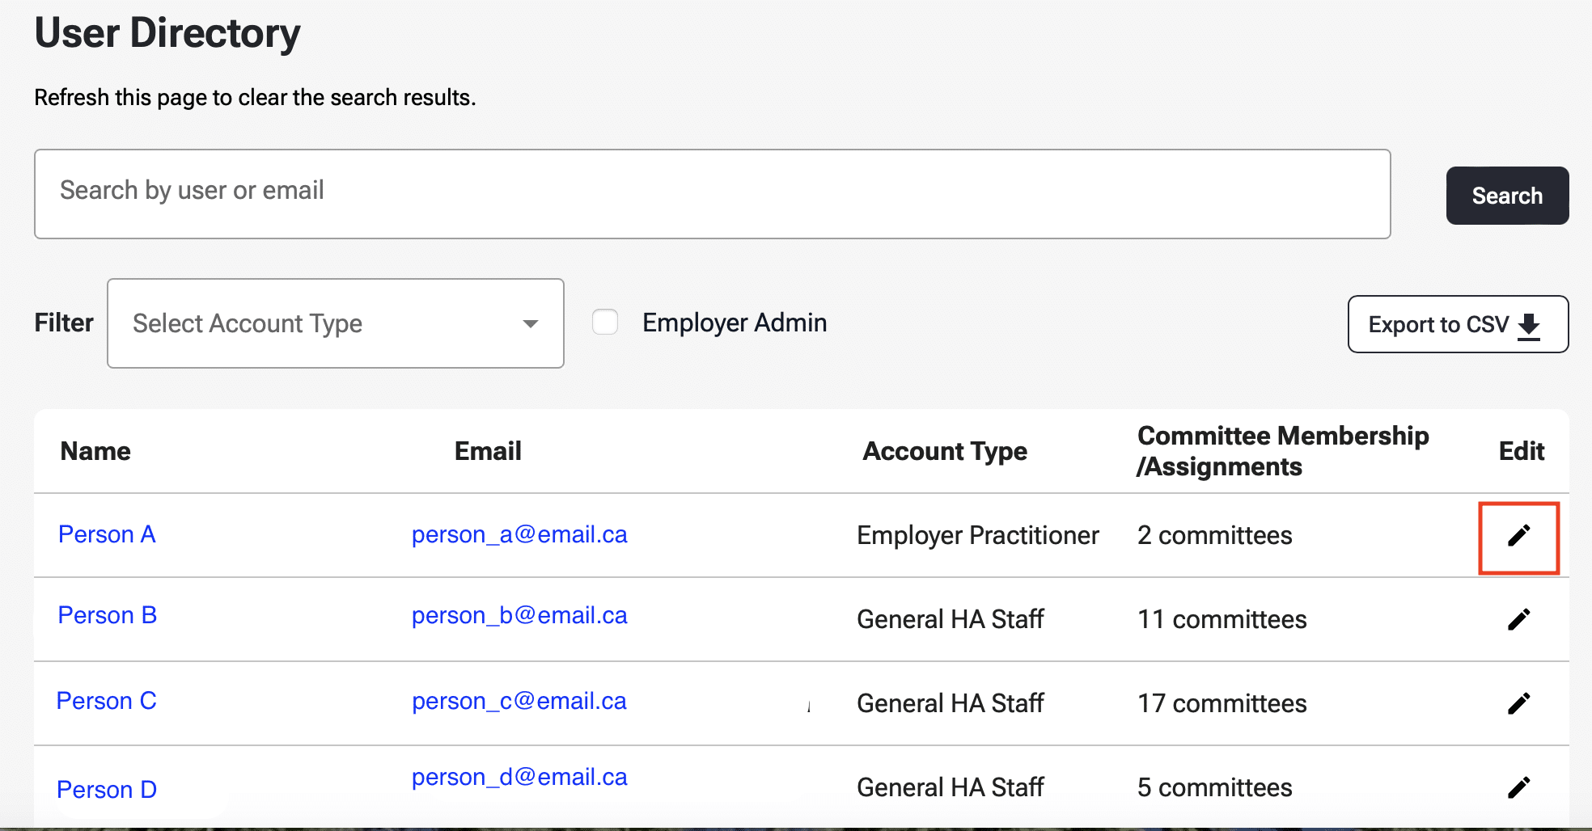This screenshot has height=831, width=1592.
Task: Click the Email column header
Action: [488, 451]
